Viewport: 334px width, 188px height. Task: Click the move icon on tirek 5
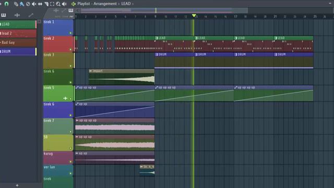click(x=65, y=98)
